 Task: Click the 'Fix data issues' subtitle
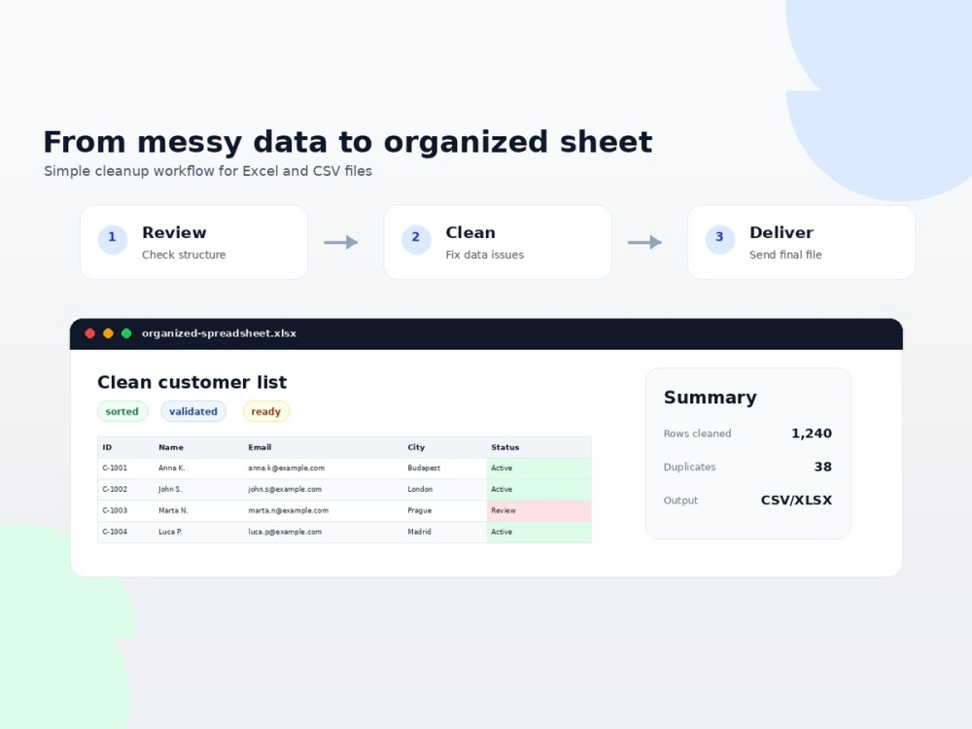pos(485,255)
